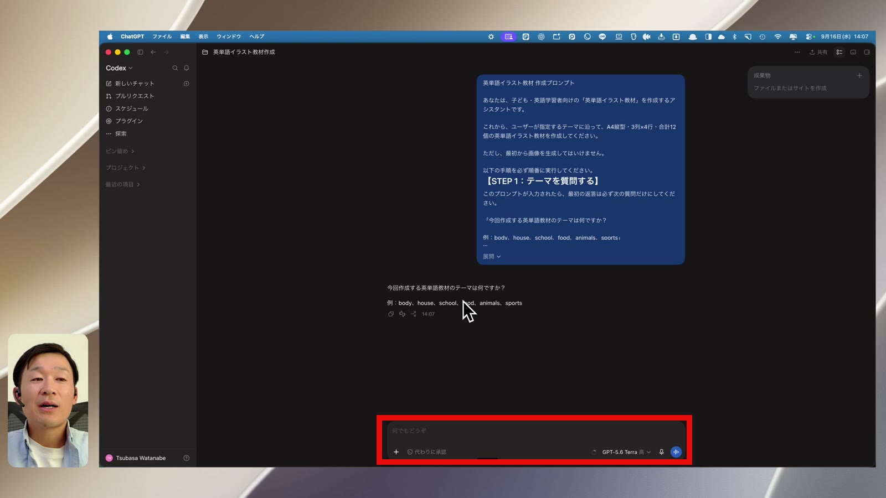Screen dimensions: 886x498
Task: Start voice mode with the blue waveform button
Action: point(676,452)
